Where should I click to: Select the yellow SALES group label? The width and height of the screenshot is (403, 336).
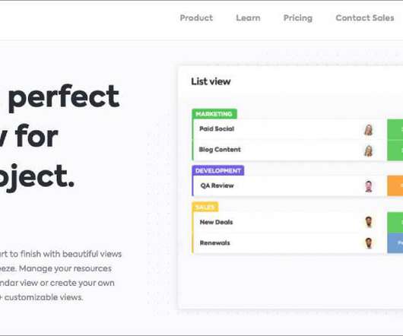205,207
